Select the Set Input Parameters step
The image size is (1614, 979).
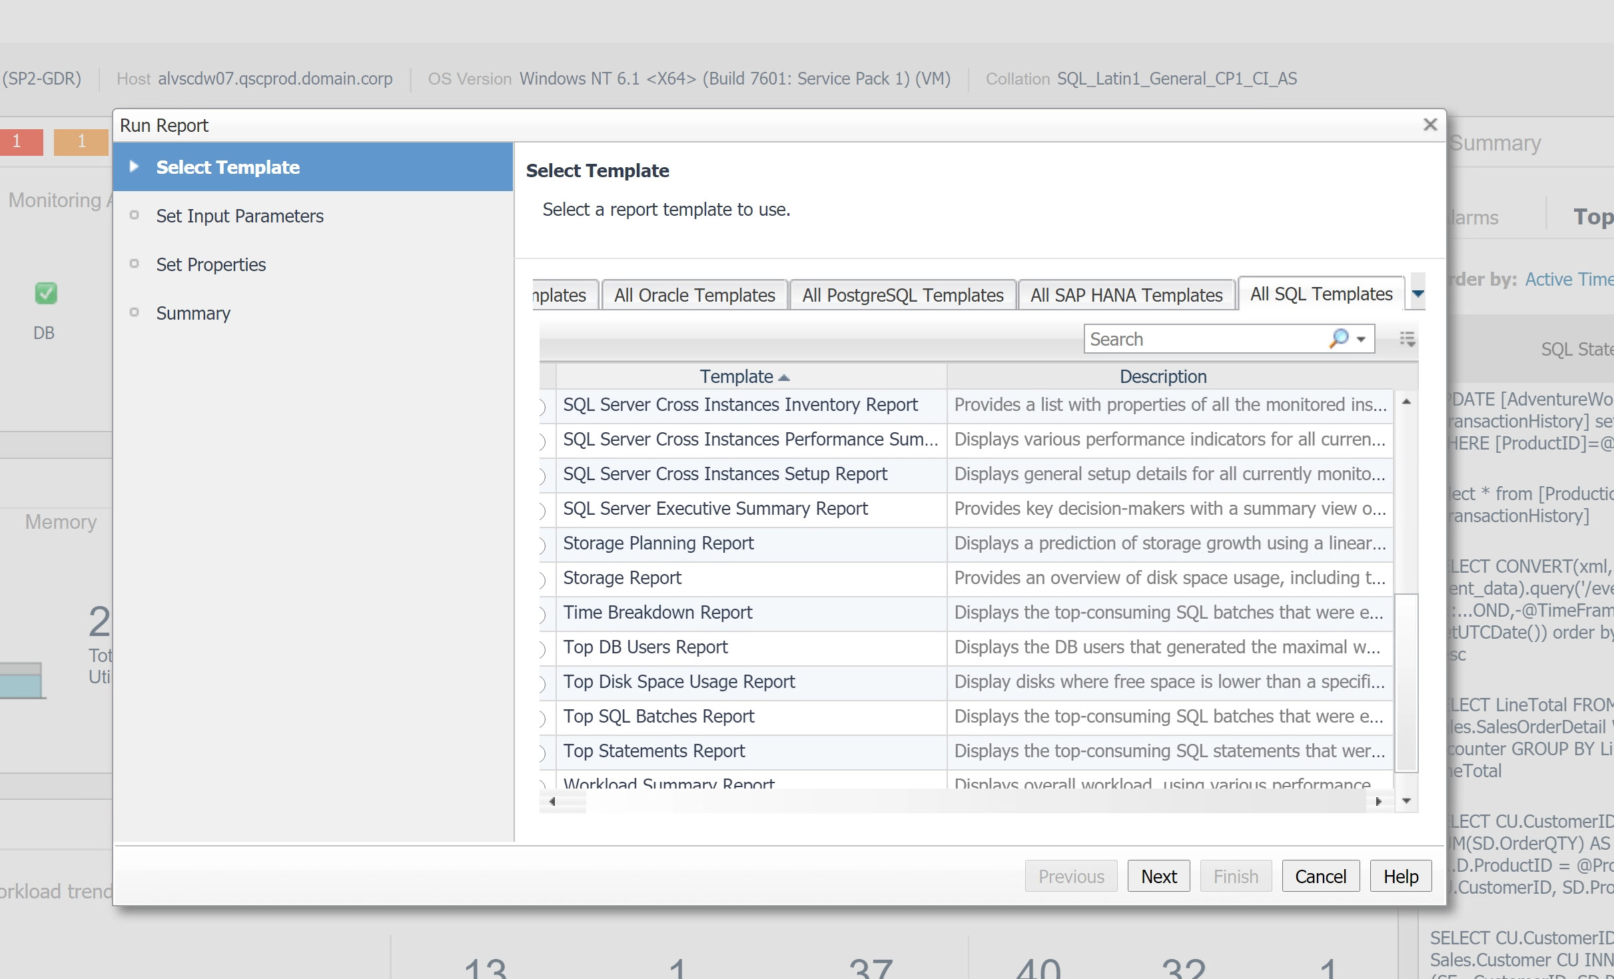[238, 216]
